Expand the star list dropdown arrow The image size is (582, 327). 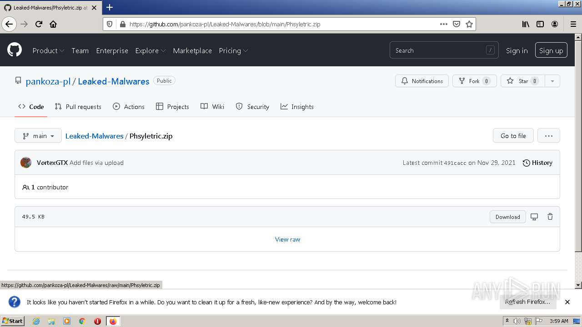[552, 81]
